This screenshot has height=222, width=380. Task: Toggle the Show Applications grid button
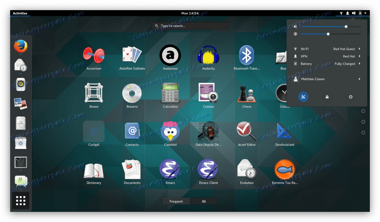21,200
